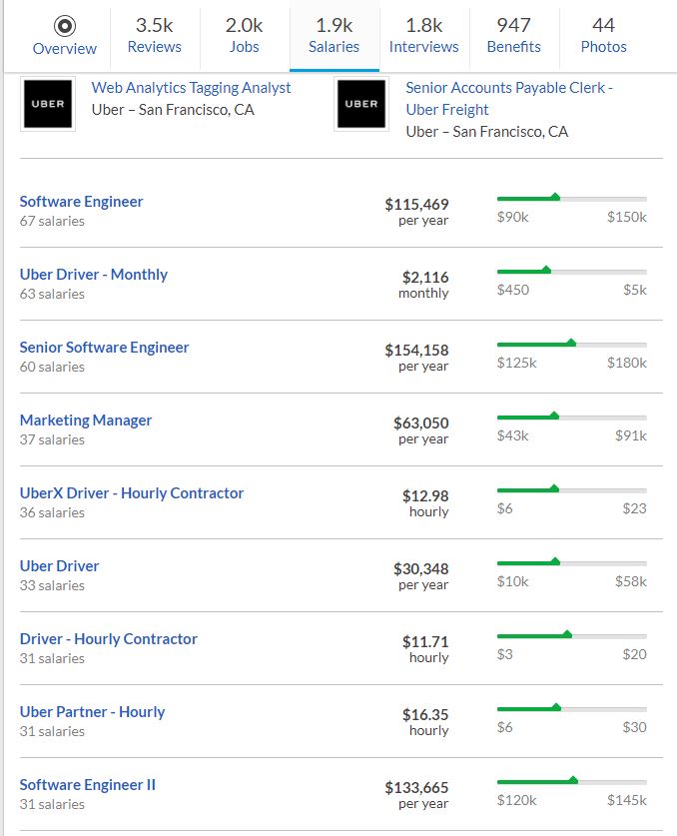Click the $12.98 hourly figure
Viewport: 677px width, 836px height.
[x=425, y=503]
